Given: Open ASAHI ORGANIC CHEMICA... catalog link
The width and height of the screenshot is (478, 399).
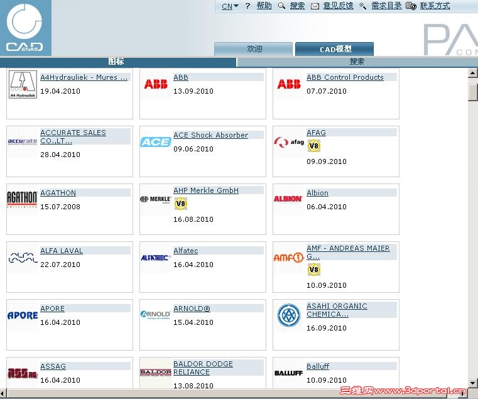Looking at the screenshot, I should tap(337, 310).
